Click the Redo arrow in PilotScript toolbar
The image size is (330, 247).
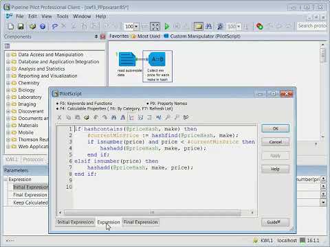104,117
